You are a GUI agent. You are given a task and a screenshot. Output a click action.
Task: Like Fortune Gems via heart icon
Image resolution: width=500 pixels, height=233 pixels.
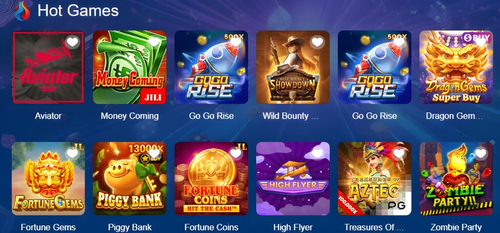tap(72, 153)
